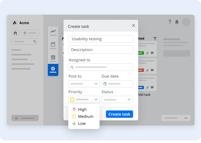Click the plus add button in sidebar
The image size is (201, 143).
(x=29, y=33)
